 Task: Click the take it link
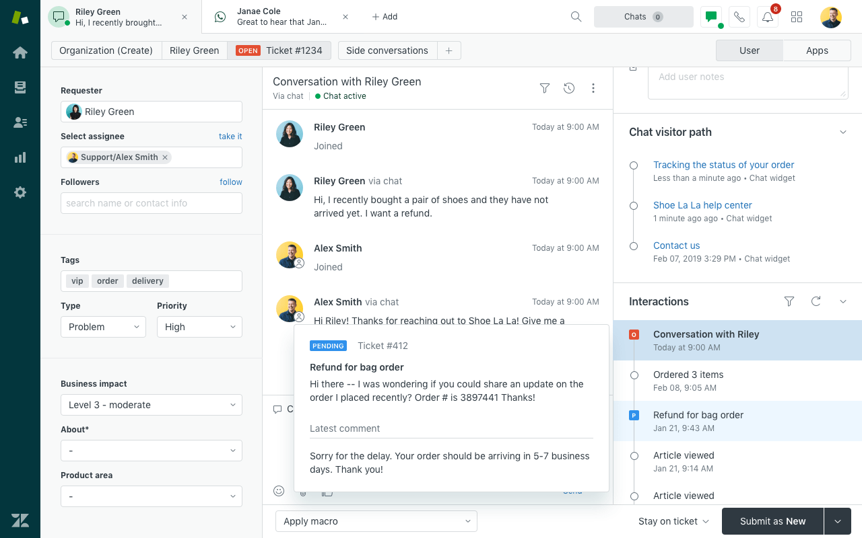pyautogui.click(x=230, y=137)
